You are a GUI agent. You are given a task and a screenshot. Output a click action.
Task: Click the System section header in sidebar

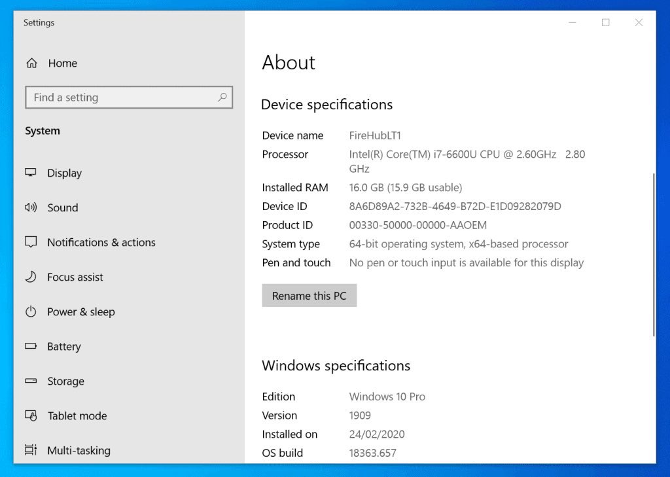pos(43,131)
